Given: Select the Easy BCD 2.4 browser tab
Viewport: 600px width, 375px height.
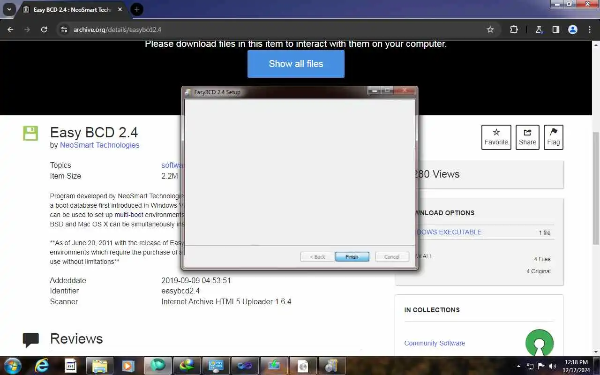Looking at the screenshot, I should pyautogui.click(x=72, y=10).
